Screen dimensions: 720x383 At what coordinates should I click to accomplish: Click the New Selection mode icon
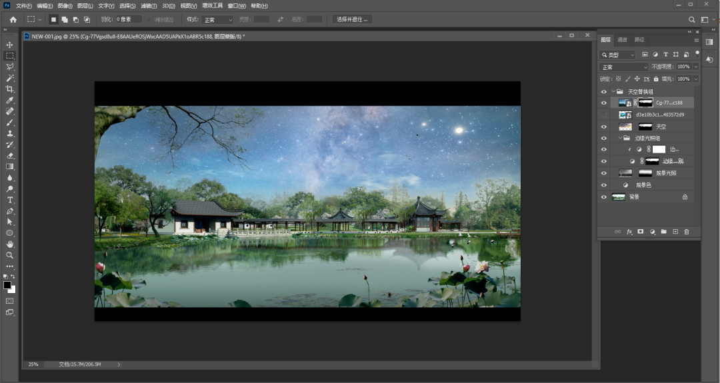click(54, 19)
